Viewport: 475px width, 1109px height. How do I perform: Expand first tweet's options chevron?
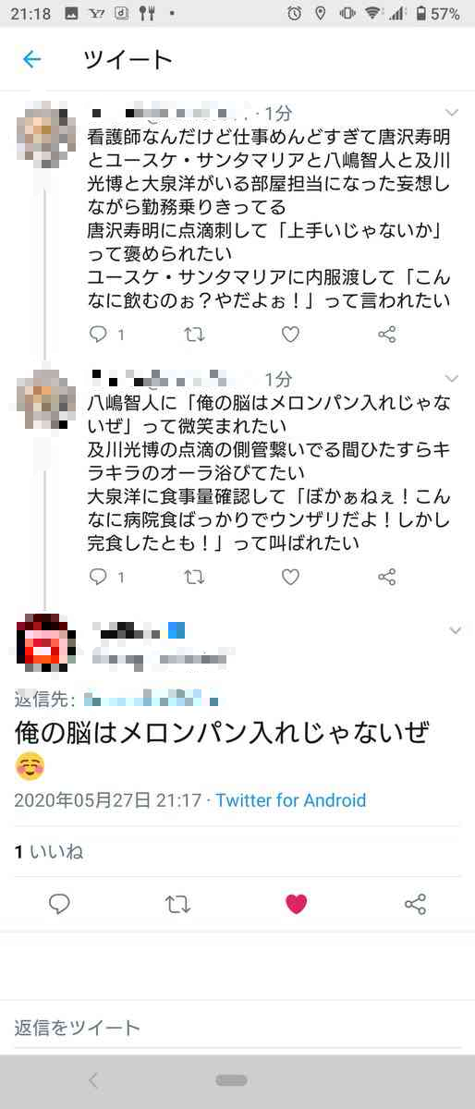pos(452,113)
